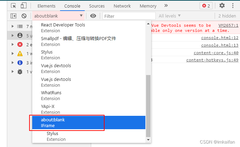Select the Smallpdf extension context
240x147 pixels.
click(x=89, y=41)
